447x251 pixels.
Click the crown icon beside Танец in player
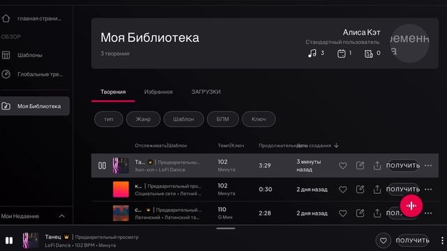click(66, 237)
